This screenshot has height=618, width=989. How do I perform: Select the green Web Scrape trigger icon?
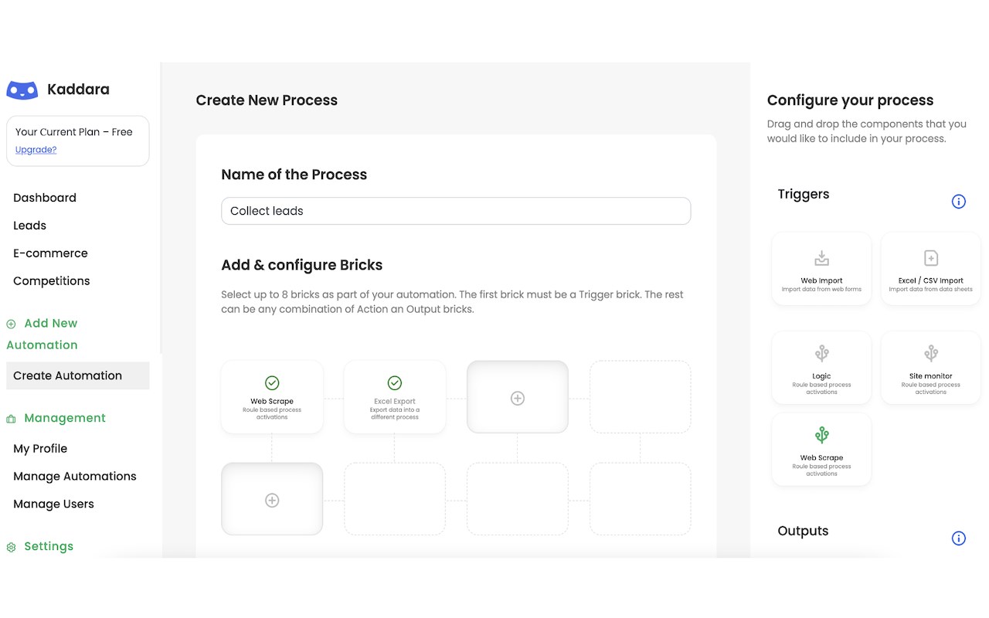(821, 435)
